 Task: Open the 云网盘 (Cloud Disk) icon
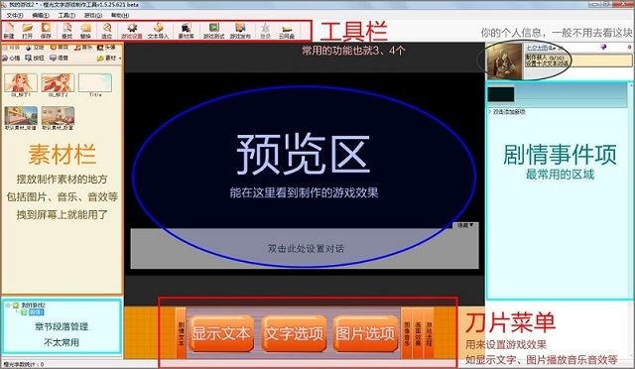click(x=287, y=31)
